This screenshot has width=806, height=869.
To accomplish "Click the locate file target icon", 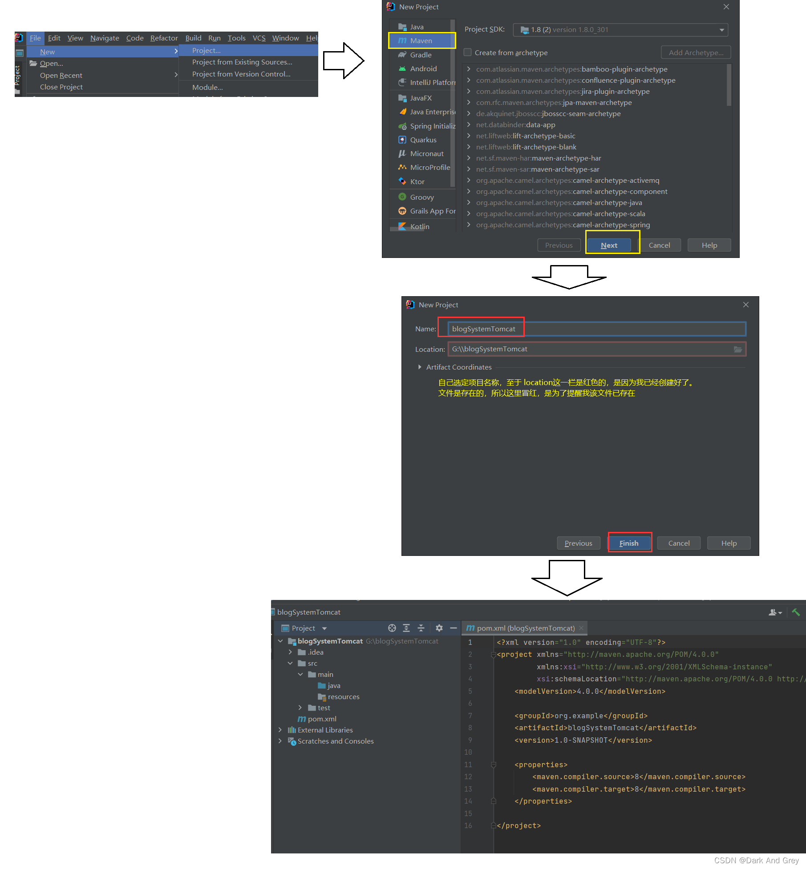I will (x=392, y=628).
